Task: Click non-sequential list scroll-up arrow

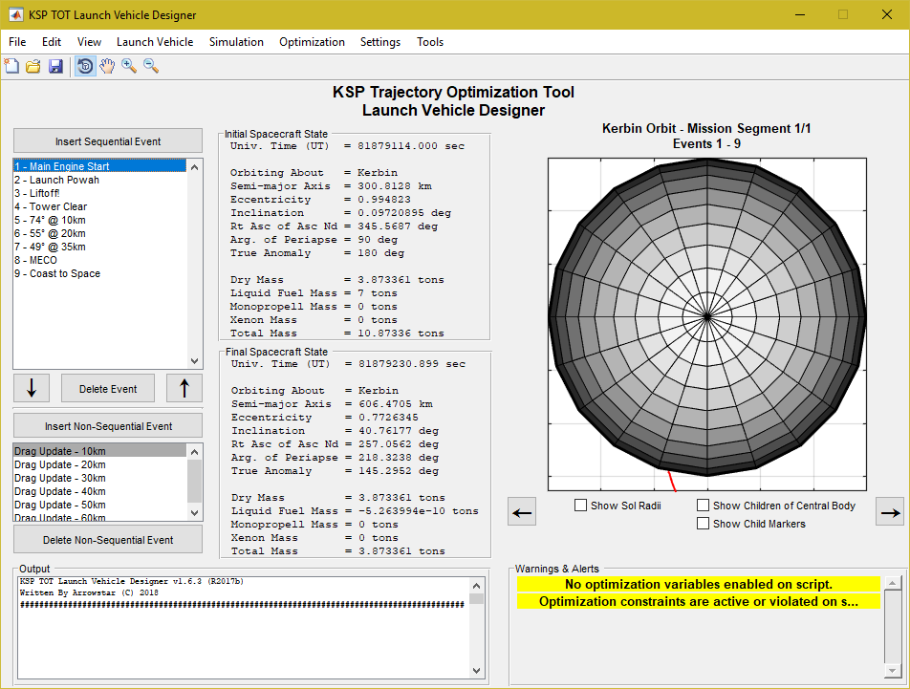Action: coord(194,452)
